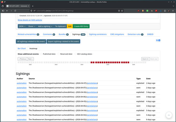Screen dimensions: 176x122
Task: Bookmark this page with the star icon
Action: (x=122, y=10)
